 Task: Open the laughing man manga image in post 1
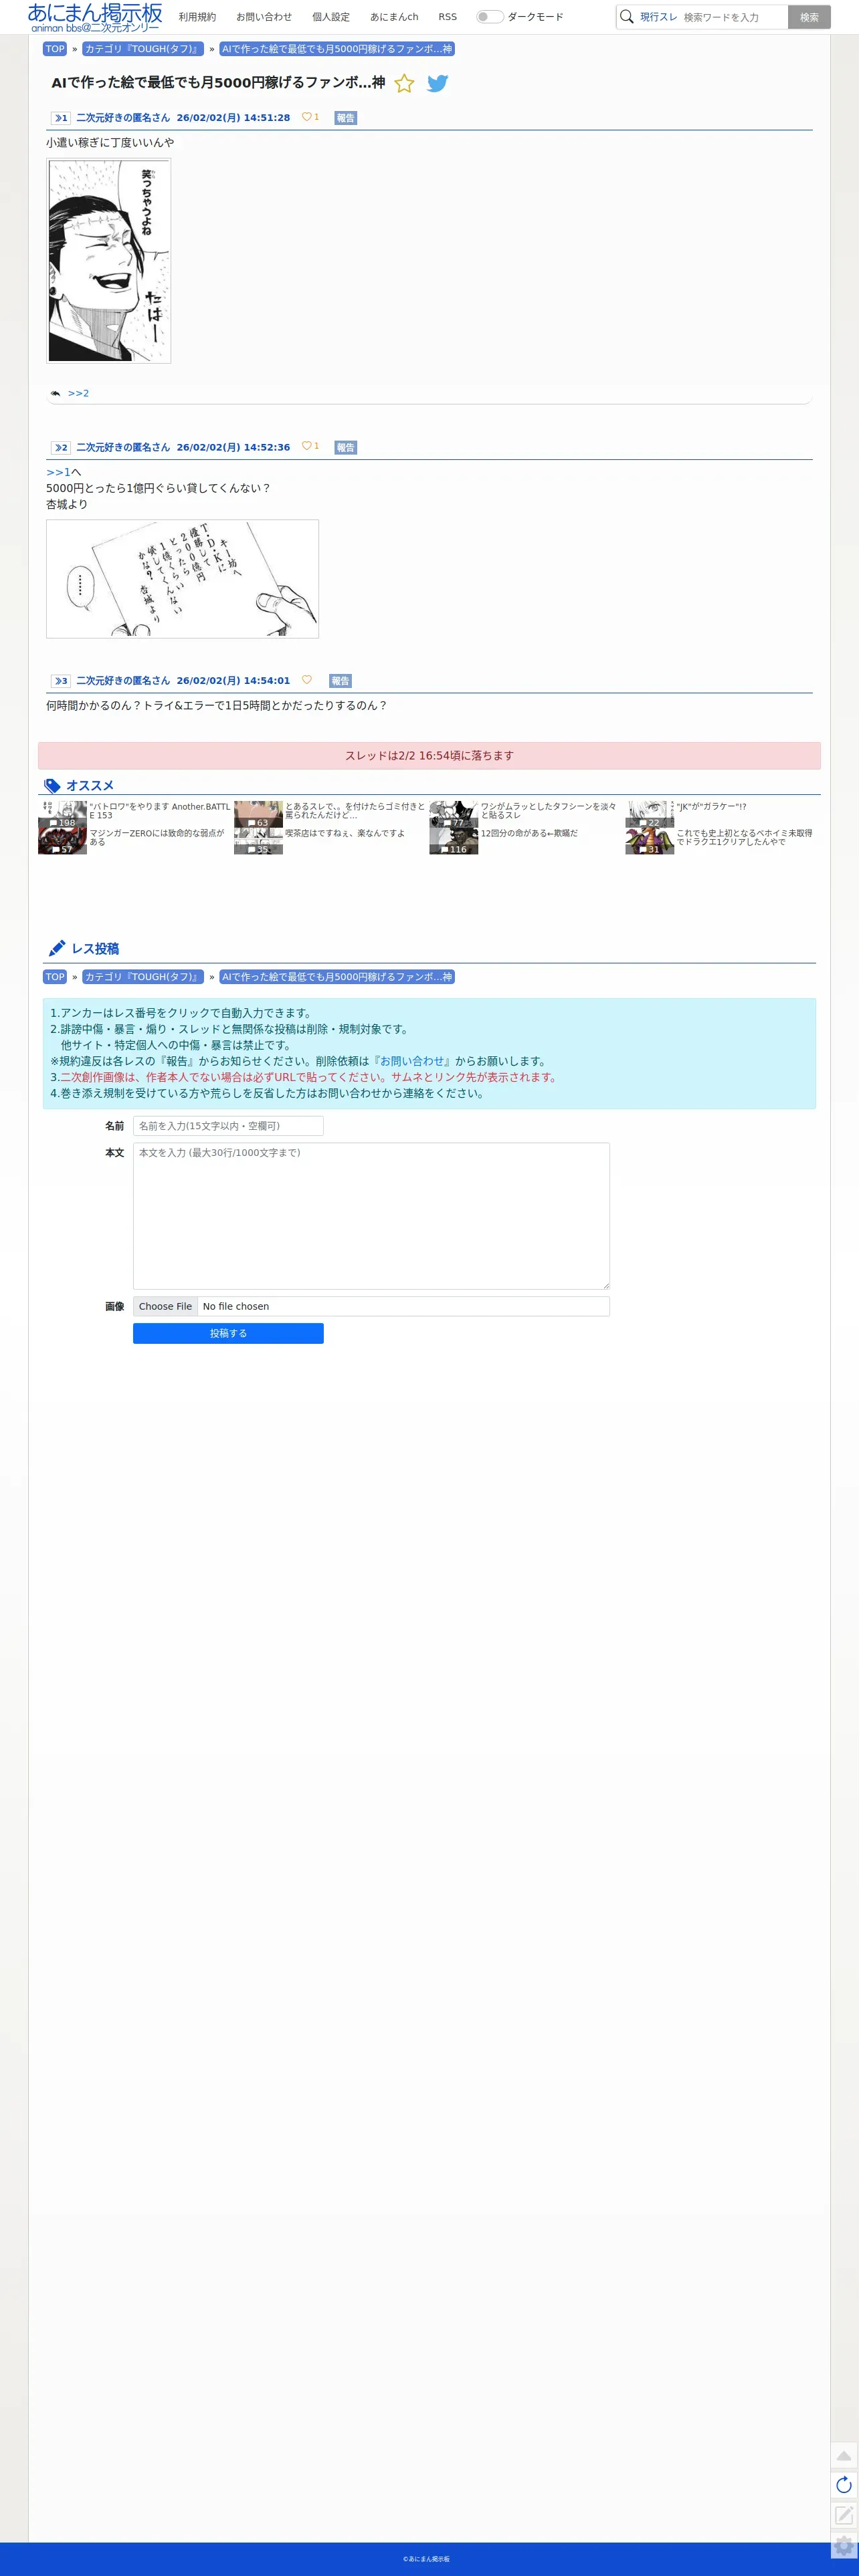point(109,260)
